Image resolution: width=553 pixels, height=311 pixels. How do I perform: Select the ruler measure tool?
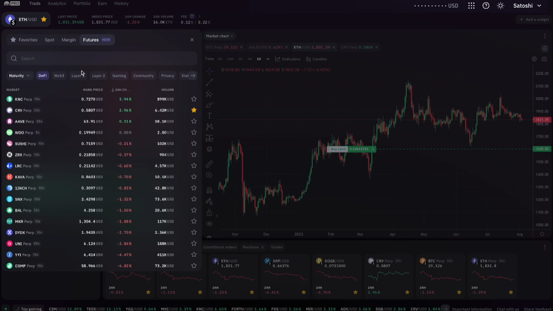coord(210,164)
